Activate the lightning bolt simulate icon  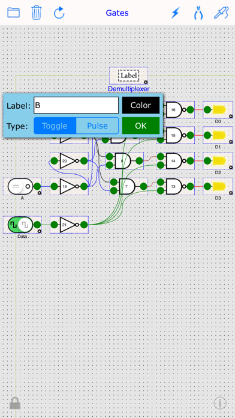point(176,13)
